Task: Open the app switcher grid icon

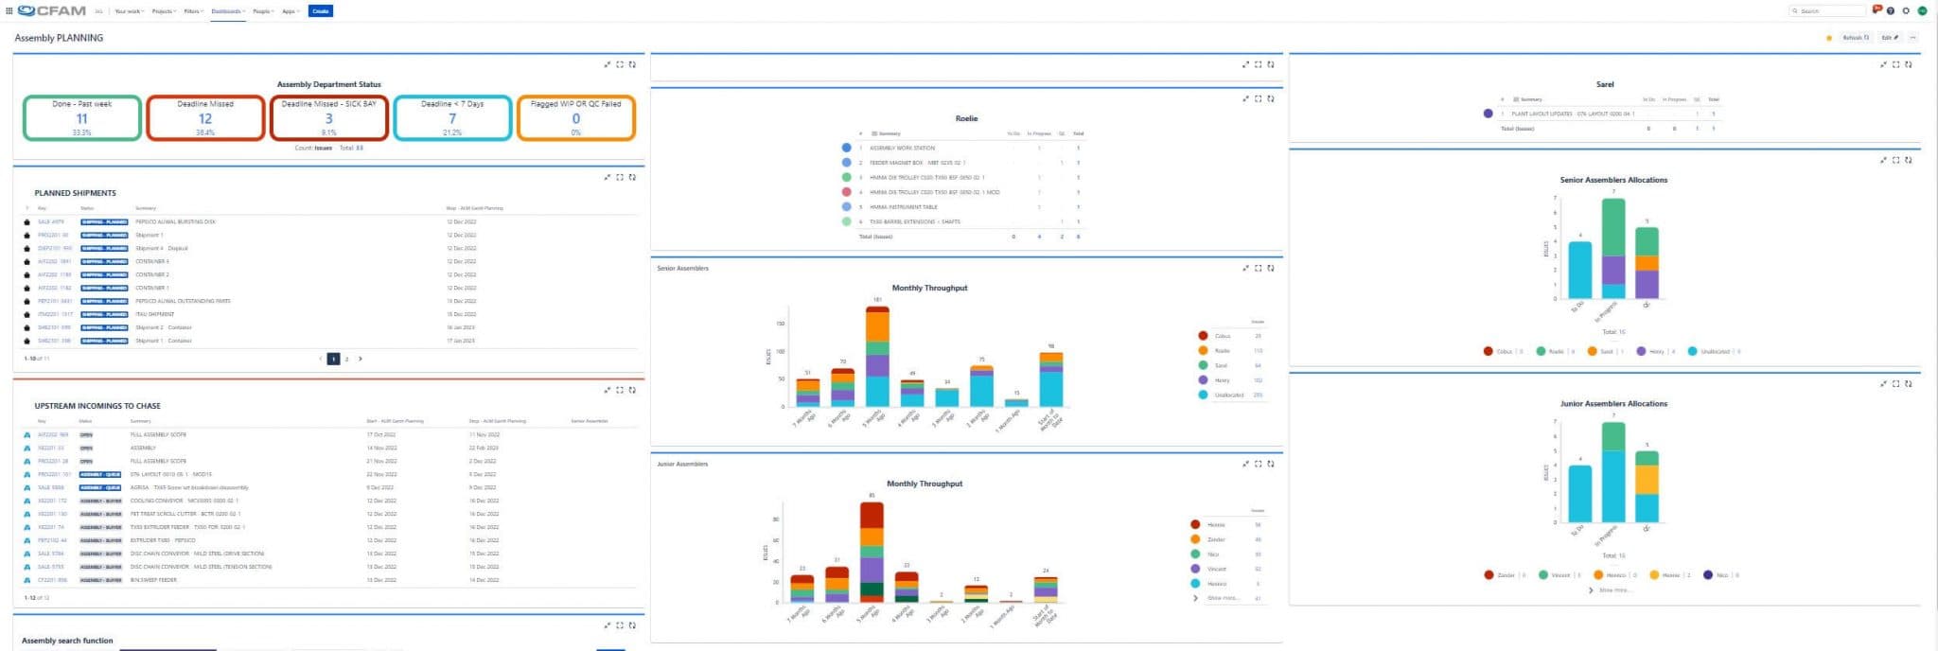Action: click(9, 11)
